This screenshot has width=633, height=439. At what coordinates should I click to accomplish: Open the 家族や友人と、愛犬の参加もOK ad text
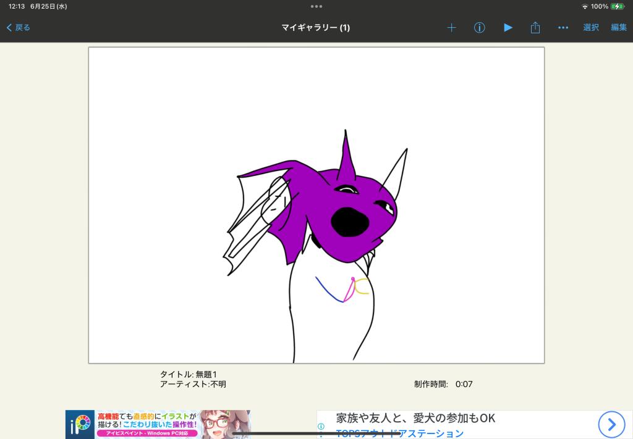click(415, 419)
